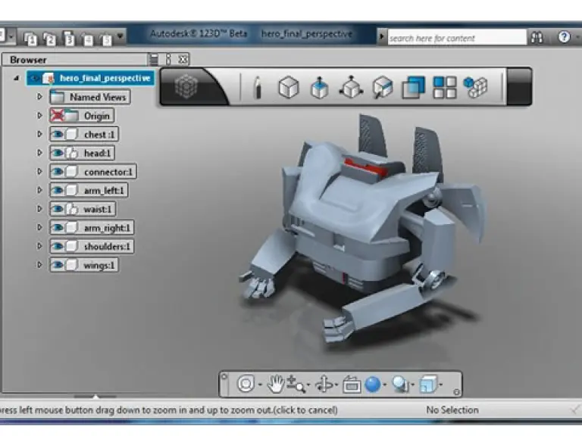Close the Browser panel

183,59
